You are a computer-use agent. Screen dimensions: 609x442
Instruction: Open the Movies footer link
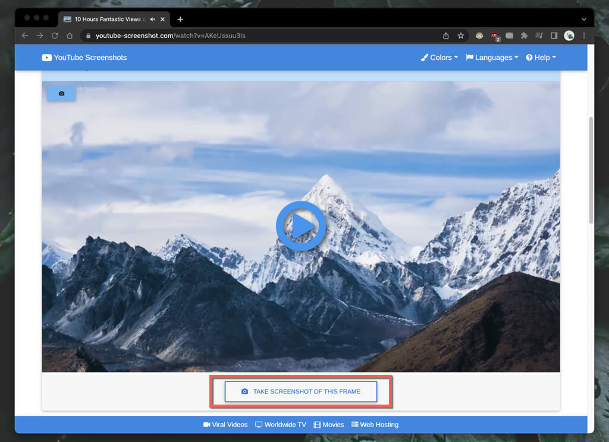[329, 425]
